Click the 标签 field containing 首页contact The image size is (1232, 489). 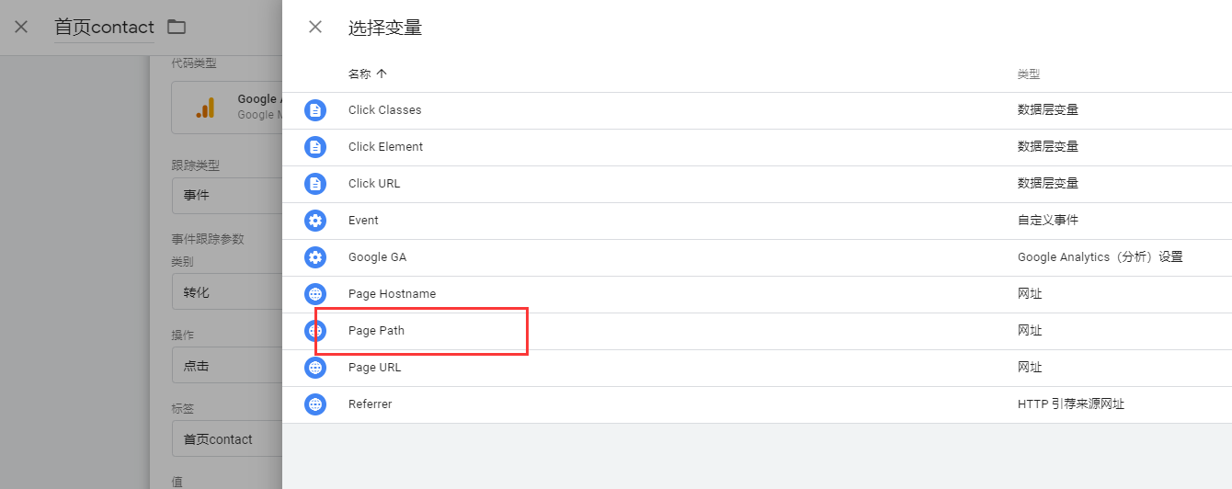coord(226,439)
